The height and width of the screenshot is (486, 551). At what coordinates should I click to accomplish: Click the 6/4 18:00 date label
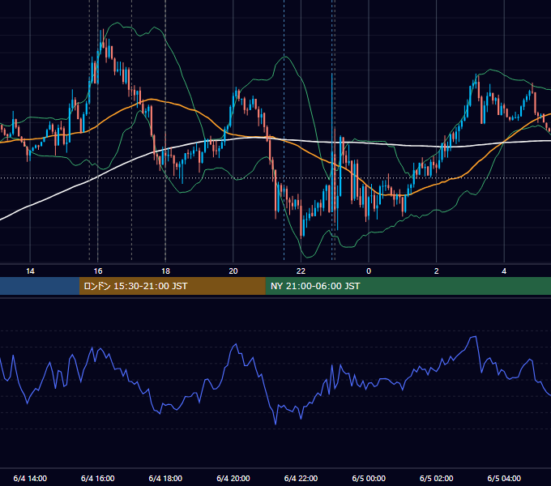(165, 478)
